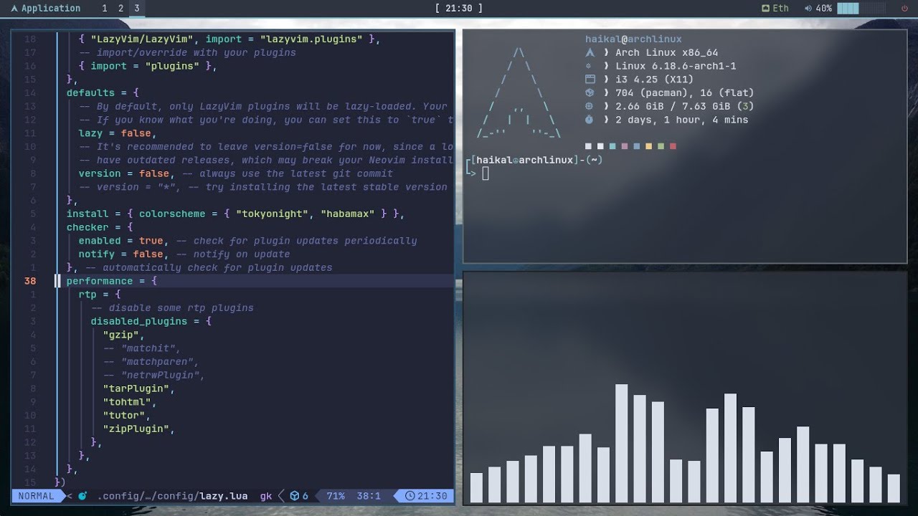Click the window icon beside i3 4.25
The image size is (918, 516).
tap(590, 80)
